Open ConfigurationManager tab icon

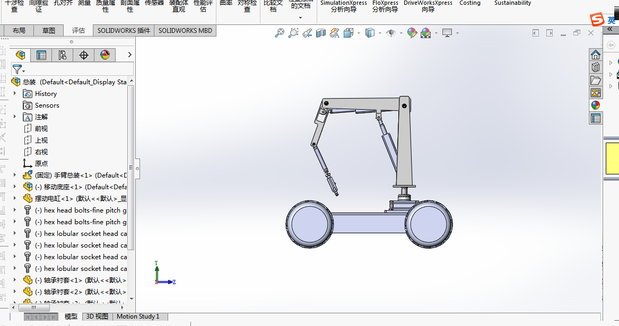[63, 55]
